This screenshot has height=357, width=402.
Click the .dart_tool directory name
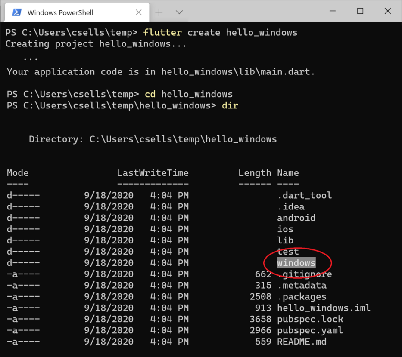[x=305, y=196]
